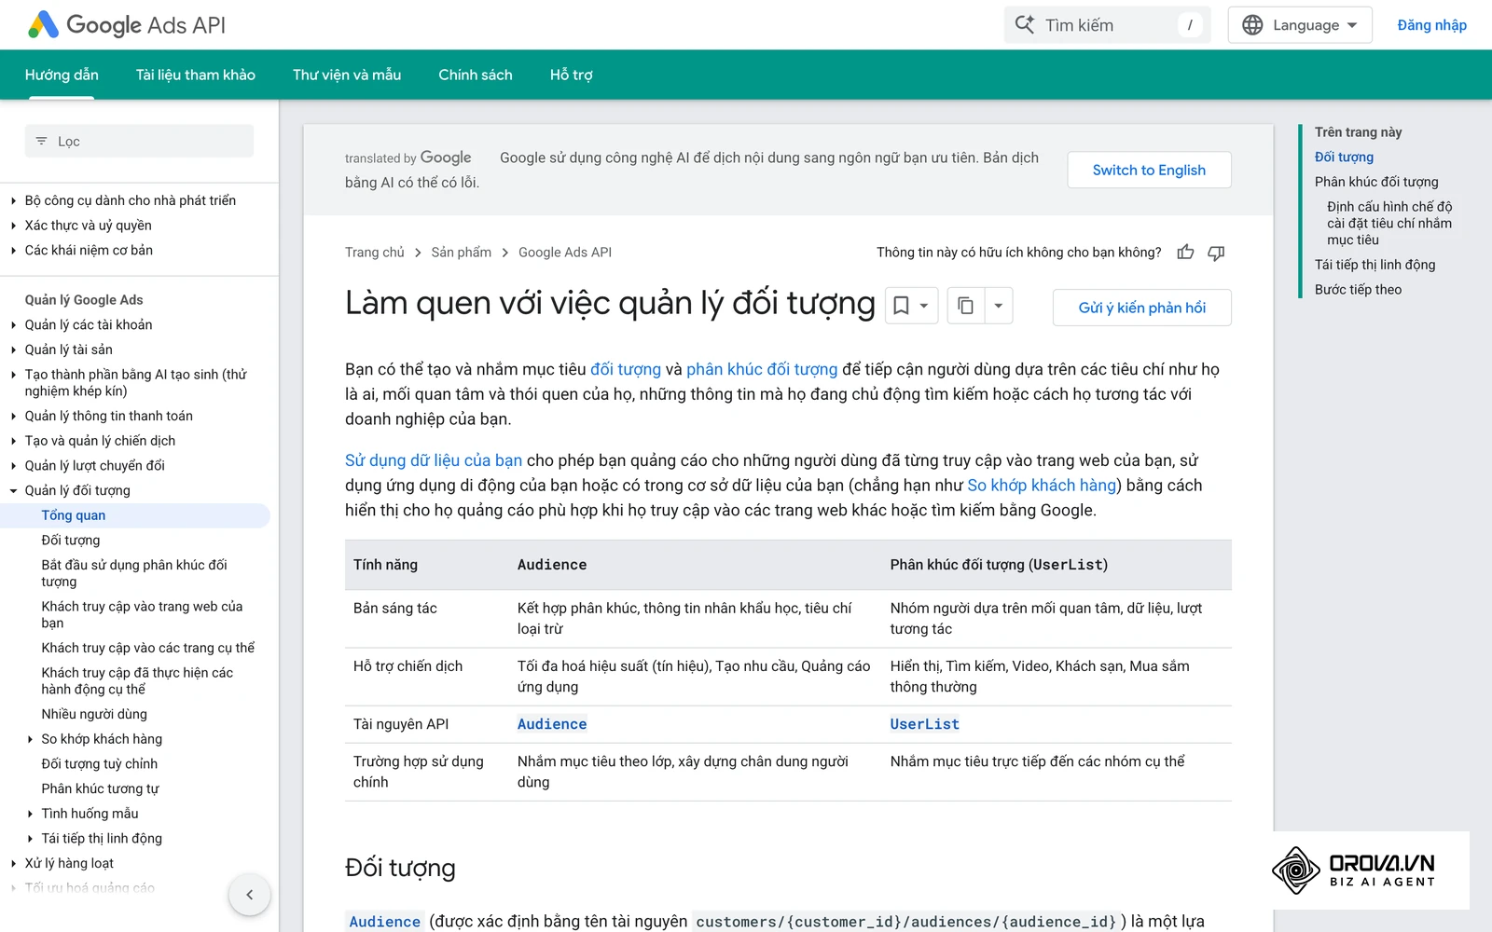Click the Trang chủ breadcrumb
Viewport: 1492px width, 932px height.
coord(375,253)
